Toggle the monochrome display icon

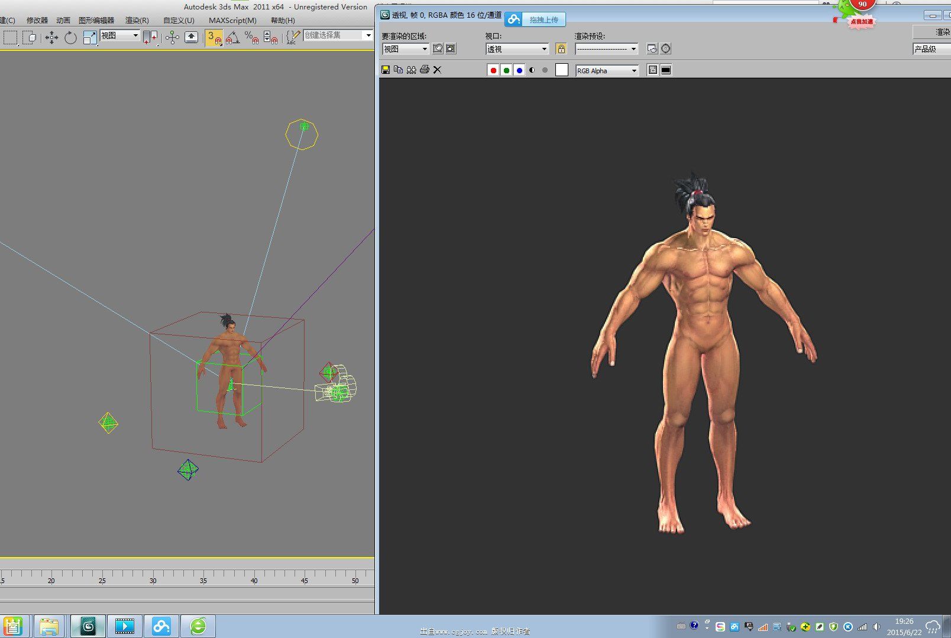pyautogui.click(x=545, y=70)
